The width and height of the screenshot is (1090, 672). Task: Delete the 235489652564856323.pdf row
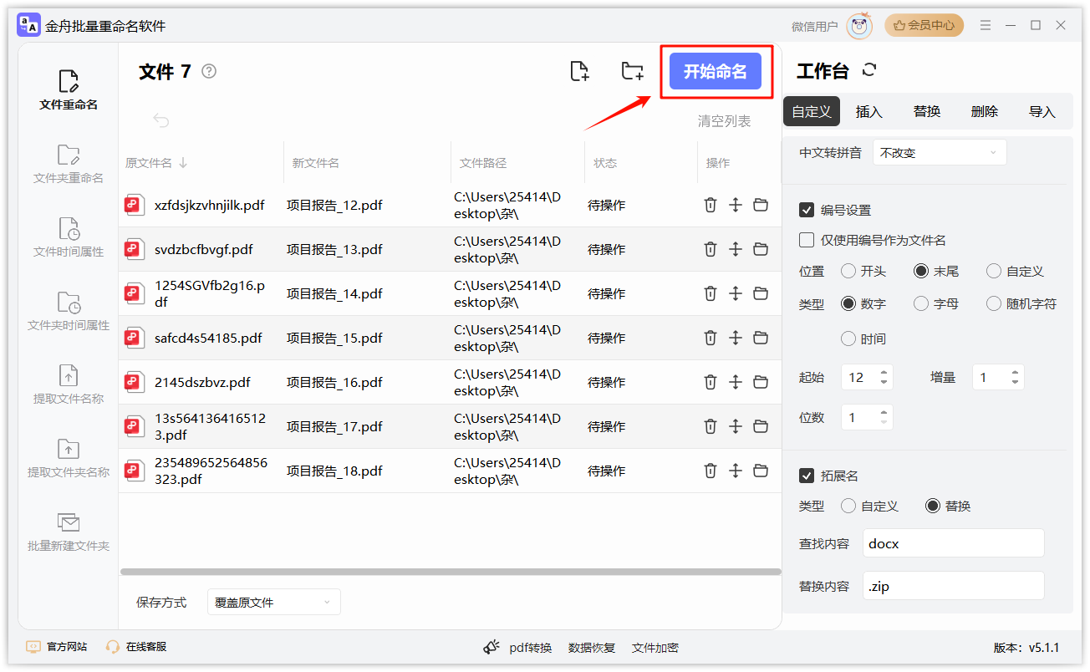711,471
